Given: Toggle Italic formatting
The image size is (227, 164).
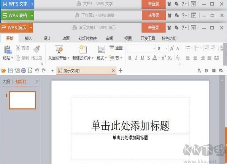Looking at the screenshot, I should point(136,58).
